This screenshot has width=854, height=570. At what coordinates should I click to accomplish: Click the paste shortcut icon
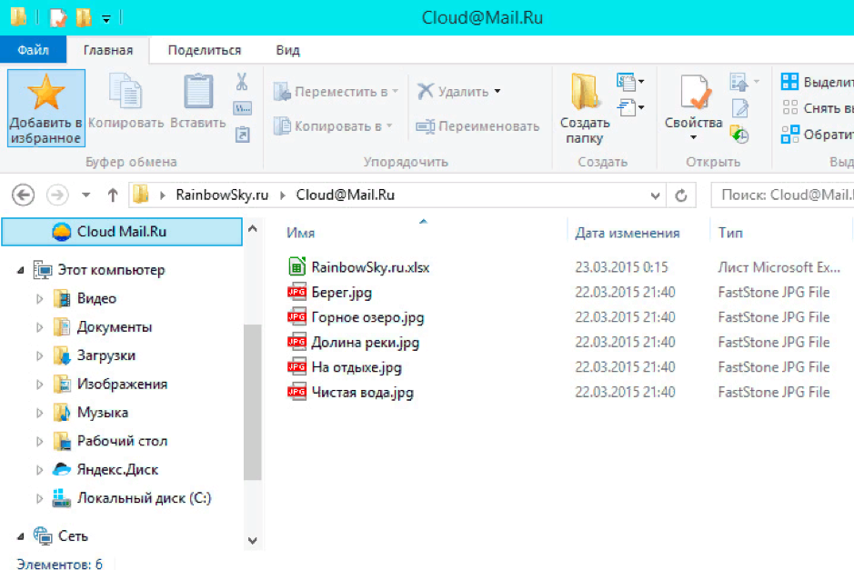click(x=242, y=134)
